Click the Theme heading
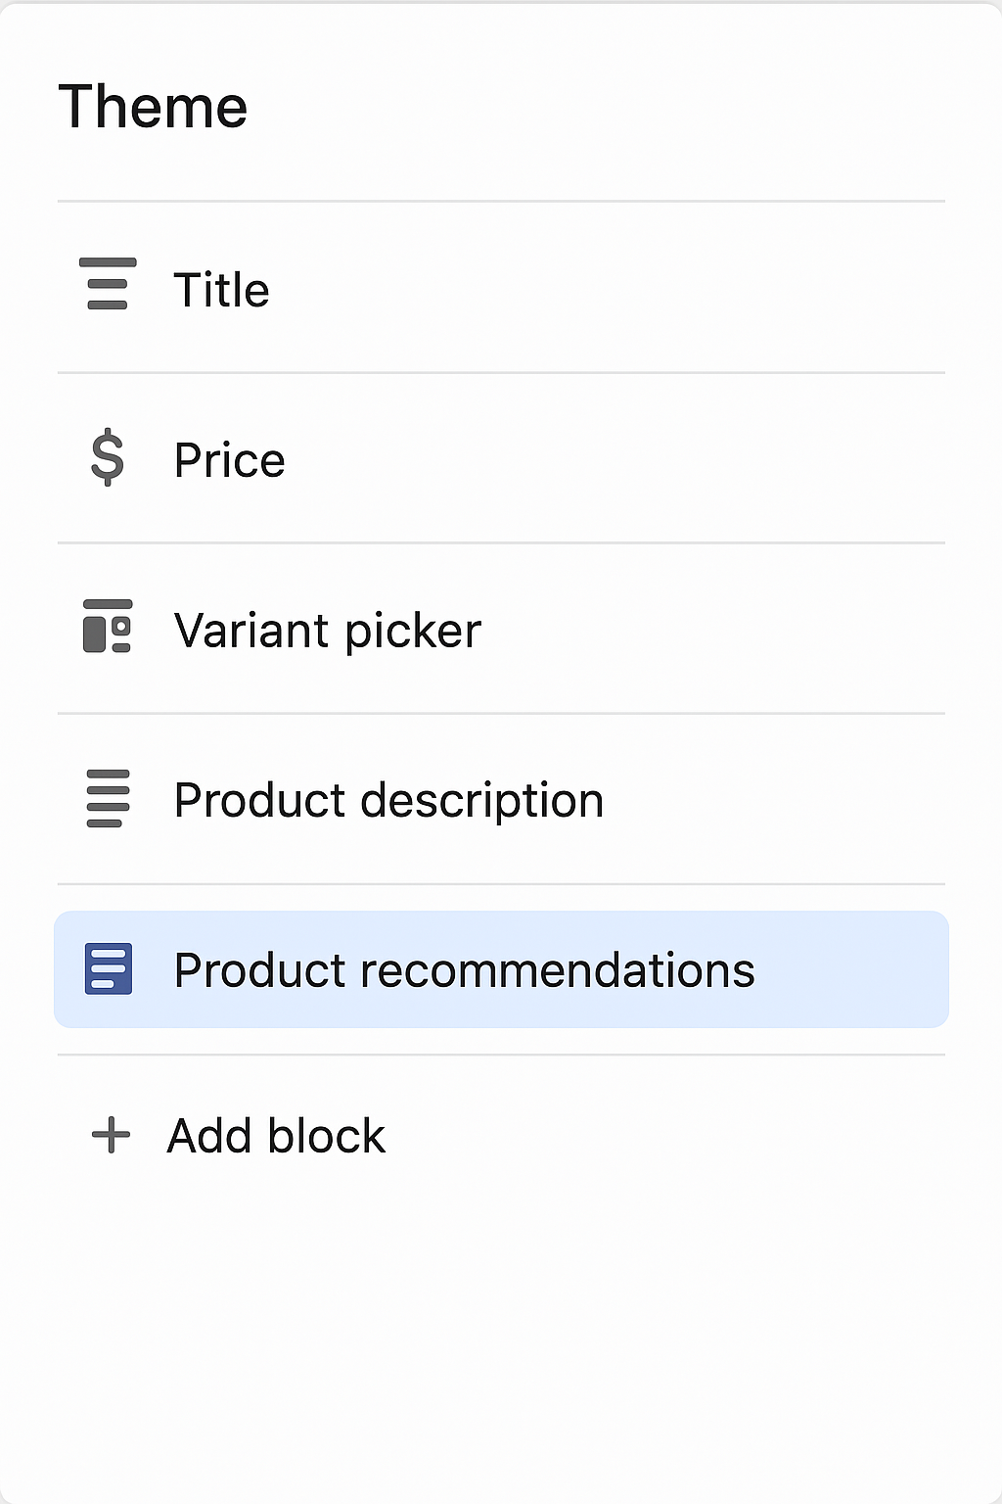The height and width of the screenshot is (1504, 1002). 153,106
